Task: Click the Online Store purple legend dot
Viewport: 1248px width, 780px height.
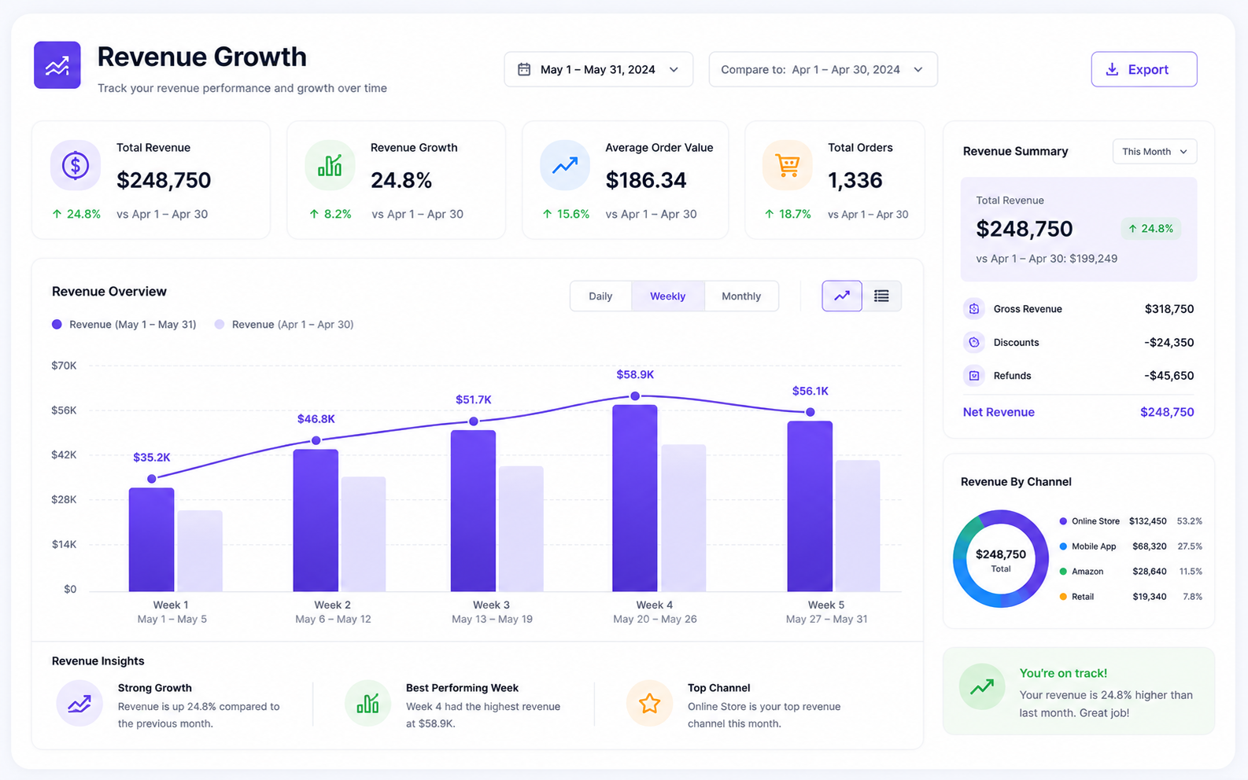Action: 1063,521
